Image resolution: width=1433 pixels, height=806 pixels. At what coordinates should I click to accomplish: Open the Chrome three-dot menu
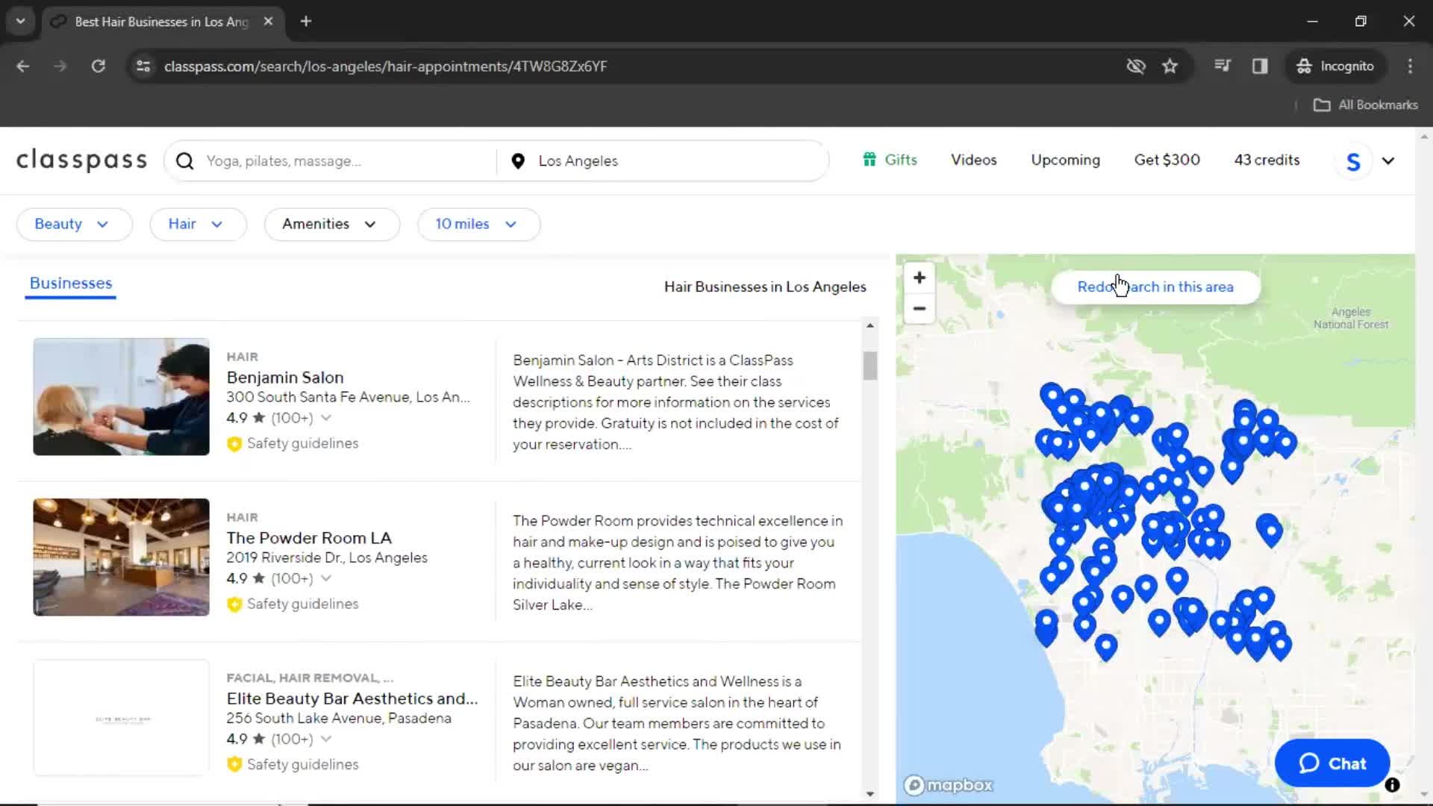(x=1410, y=66)
